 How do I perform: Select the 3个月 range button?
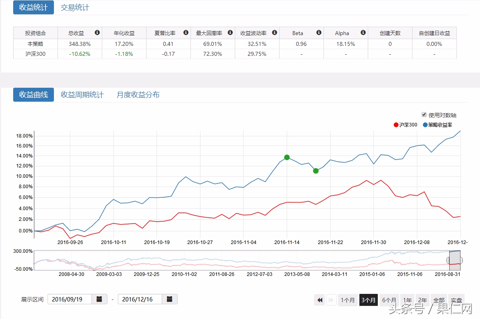[369, 300]
